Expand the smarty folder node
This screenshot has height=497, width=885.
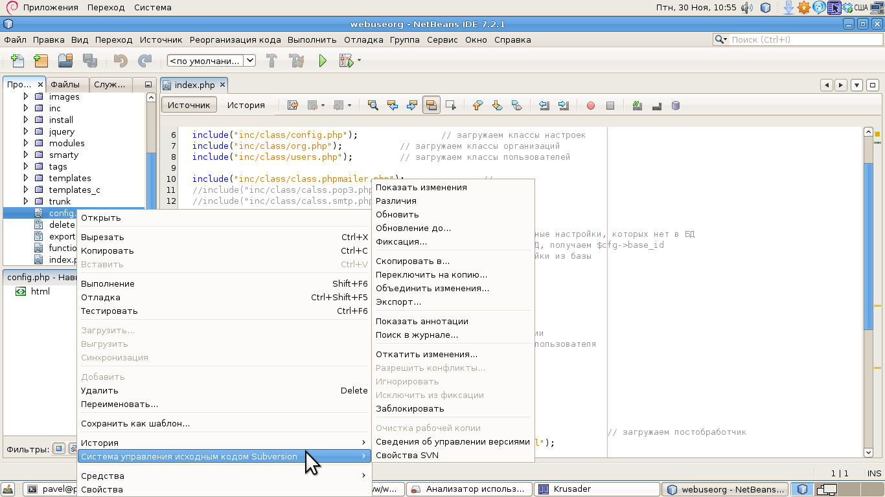click(x=26, y=155)
